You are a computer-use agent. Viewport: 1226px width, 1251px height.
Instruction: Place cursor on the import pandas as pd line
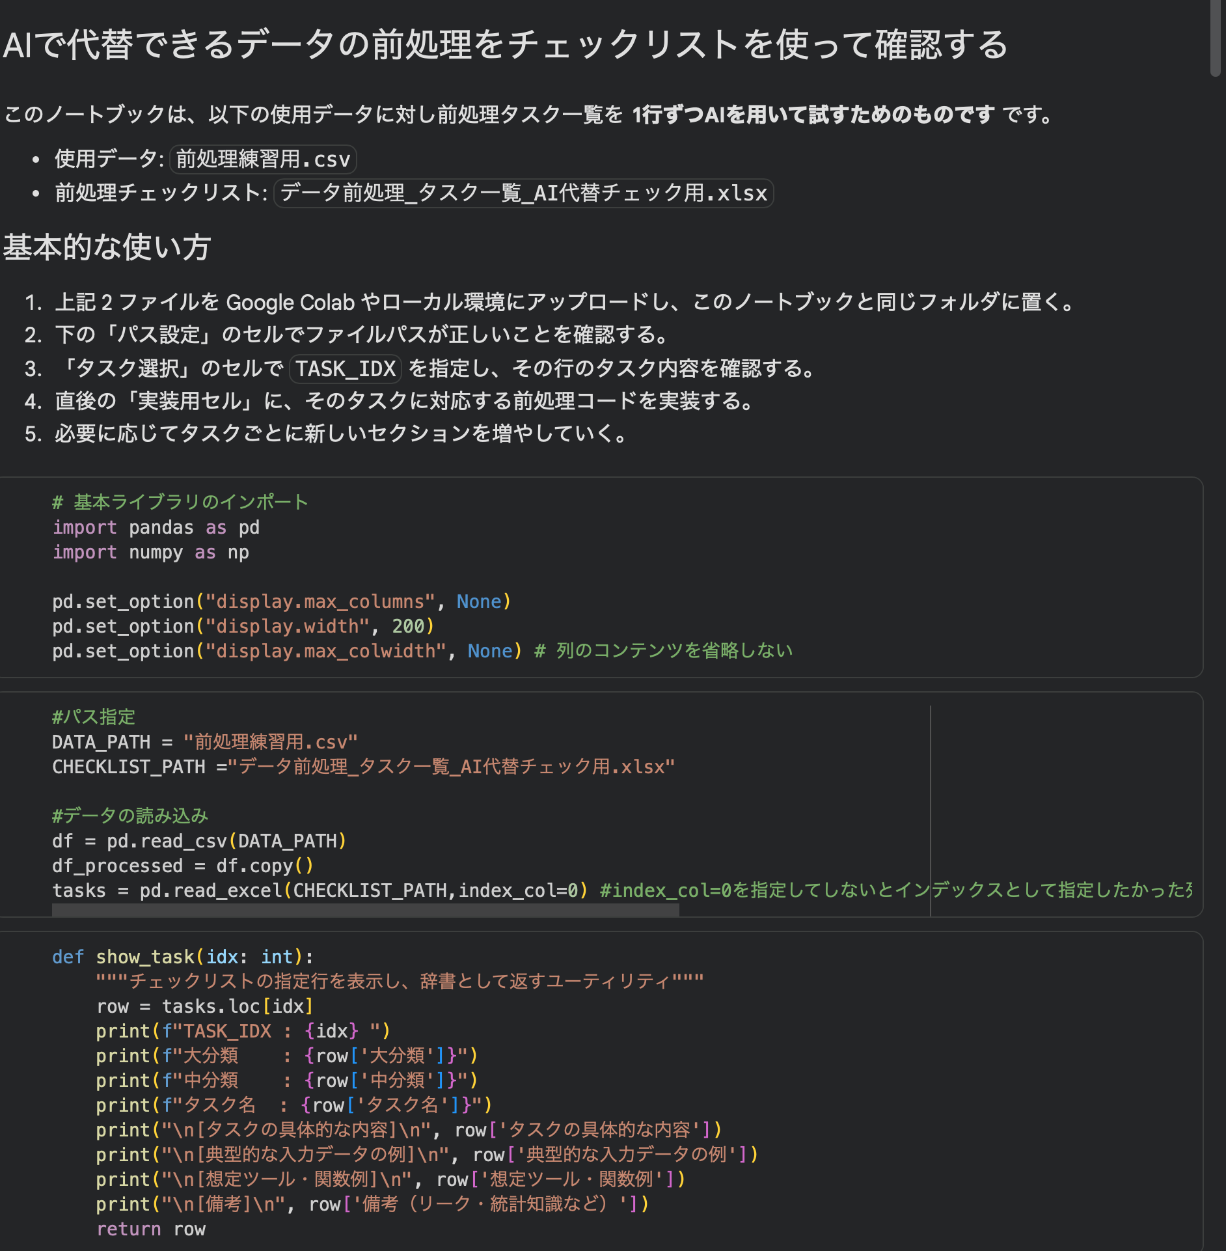coord(156,527)
